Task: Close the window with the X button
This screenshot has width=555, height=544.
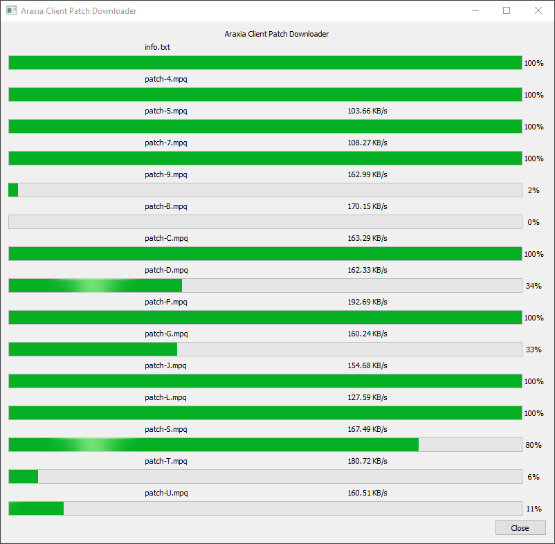Action: 538,10
